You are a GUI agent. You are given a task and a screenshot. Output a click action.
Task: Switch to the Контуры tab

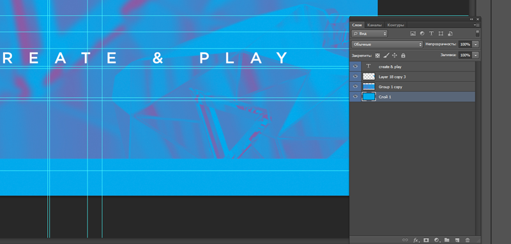[x=396, y=25]
